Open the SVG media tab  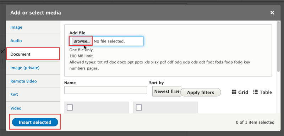(x=33, y=95)
